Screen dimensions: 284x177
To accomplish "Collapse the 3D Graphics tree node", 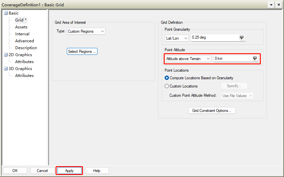I will (6, 69).
